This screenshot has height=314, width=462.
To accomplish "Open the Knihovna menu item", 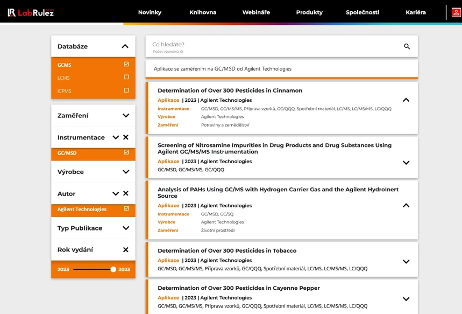I will pos(203,12).
